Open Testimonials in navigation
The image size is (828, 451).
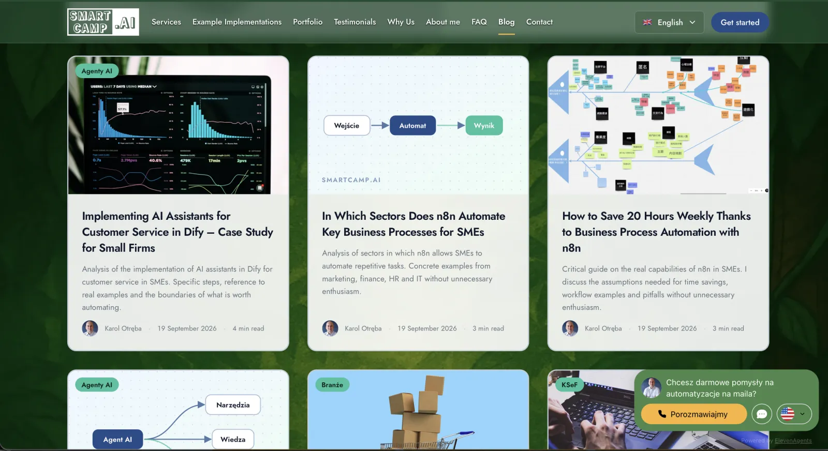click(x=354, y=22)
